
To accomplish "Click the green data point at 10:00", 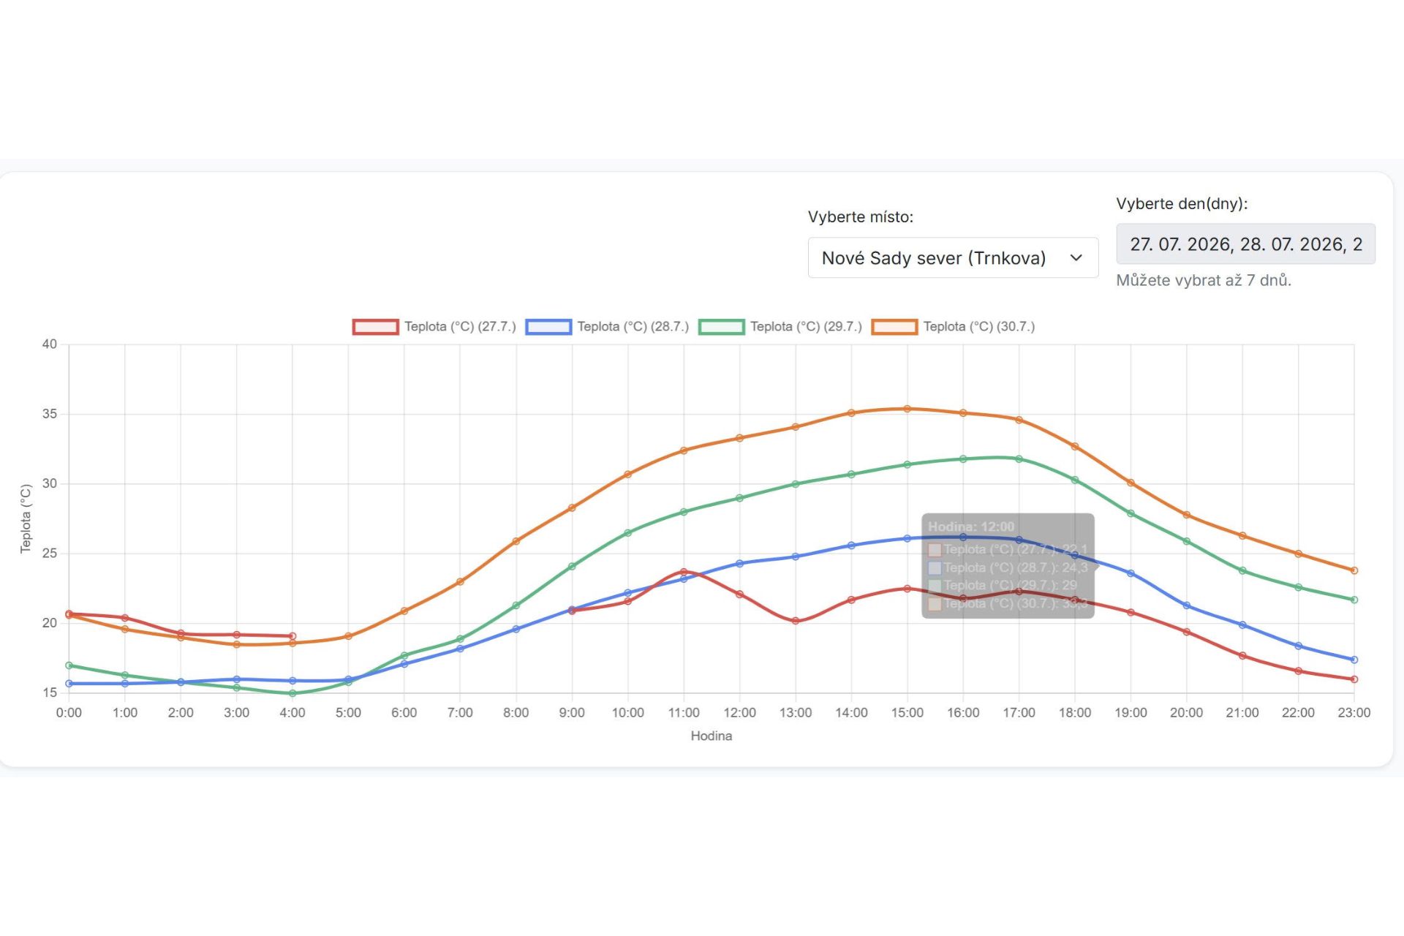I will click(628, 533).
